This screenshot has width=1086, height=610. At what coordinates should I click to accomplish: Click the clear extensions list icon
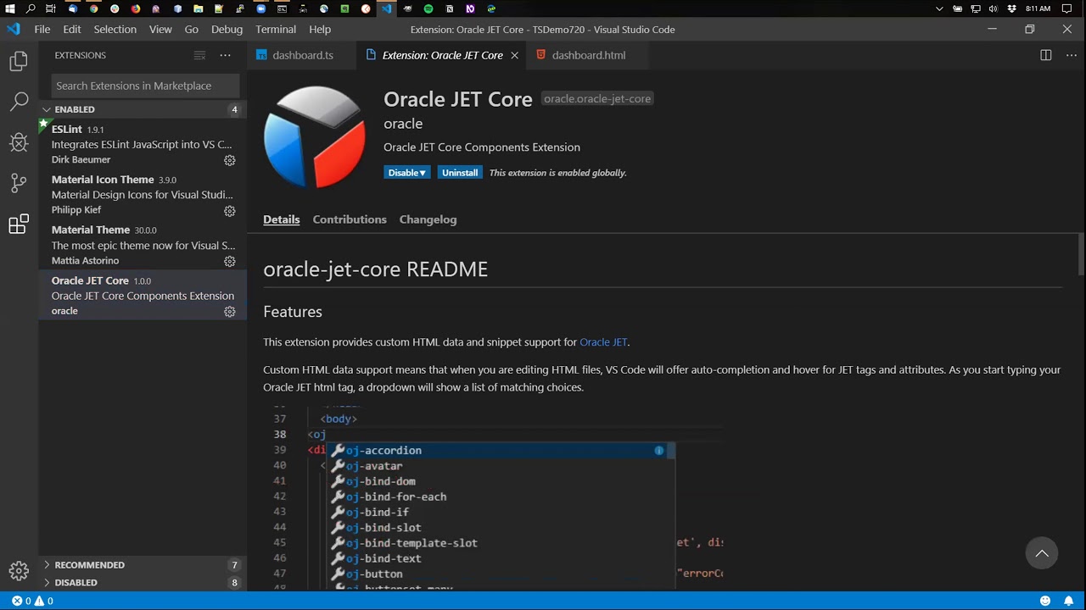(199, 55)
